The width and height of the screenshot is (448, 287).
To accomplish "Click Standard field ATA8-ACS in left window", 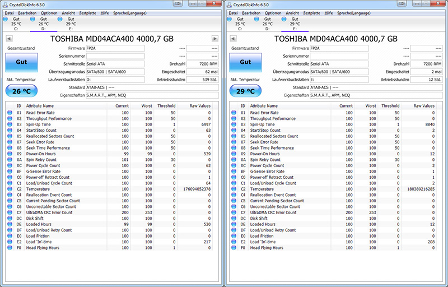I will (152, 87).
